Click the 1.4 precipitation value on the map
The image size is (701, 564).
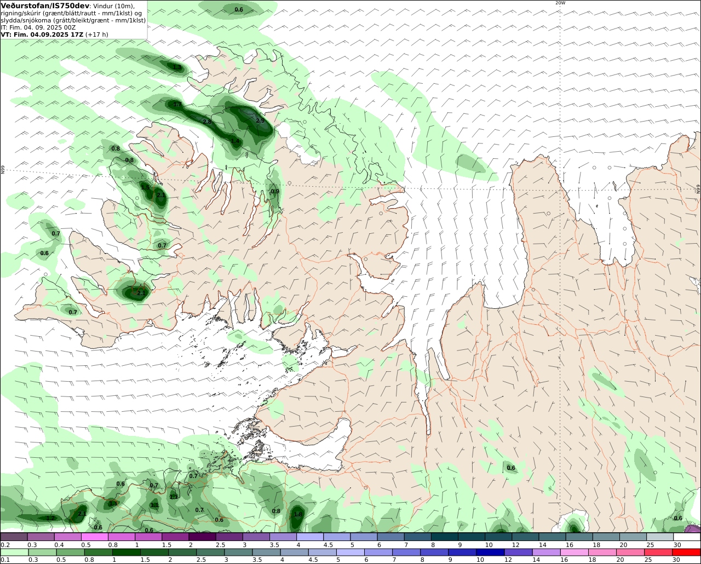click(235, 141)
